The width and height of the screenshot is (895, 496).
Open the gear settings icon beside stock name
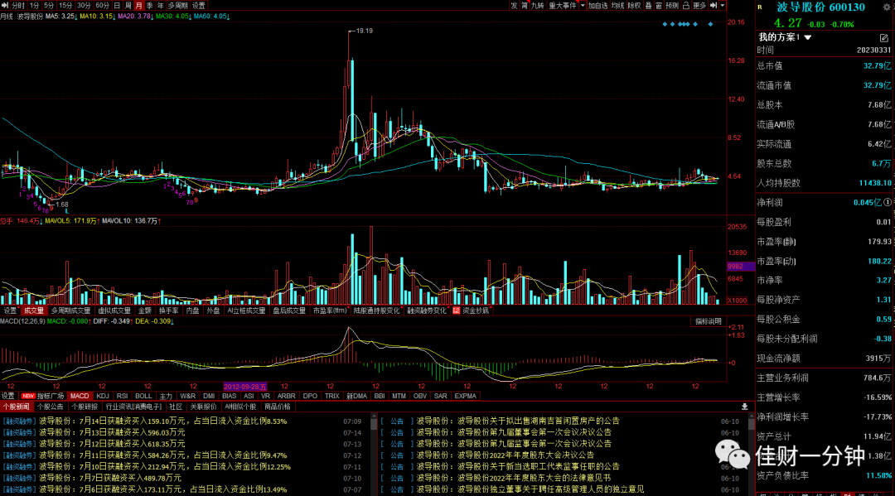tap(887, 7)
